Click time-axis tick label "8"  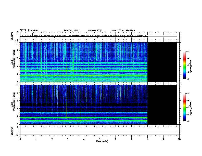(147, 139)
